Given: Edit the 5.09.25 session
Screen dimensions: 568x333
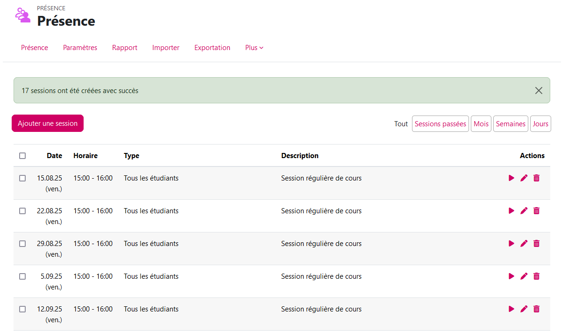Looking at the screenshot, I should point(524,276).
